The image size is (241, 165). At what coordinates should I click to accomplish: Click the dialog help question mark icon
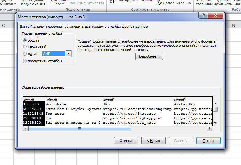[203, 16]
